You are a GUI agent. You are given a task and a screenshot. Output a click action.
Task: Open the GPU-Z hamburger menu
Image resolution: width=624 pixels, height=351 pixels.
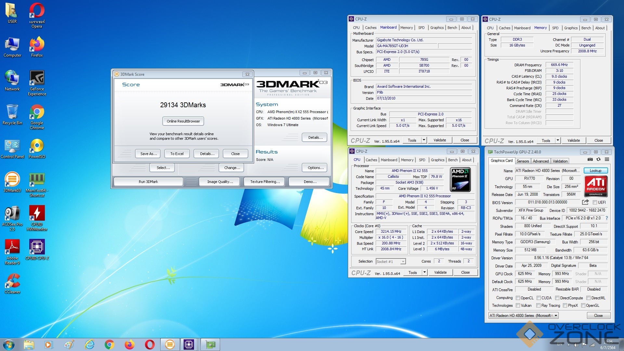tap(607, 160)
